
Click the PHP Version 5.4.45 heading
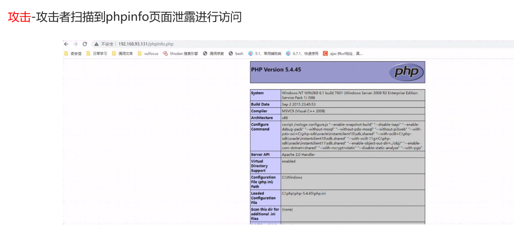coord(276,70)
